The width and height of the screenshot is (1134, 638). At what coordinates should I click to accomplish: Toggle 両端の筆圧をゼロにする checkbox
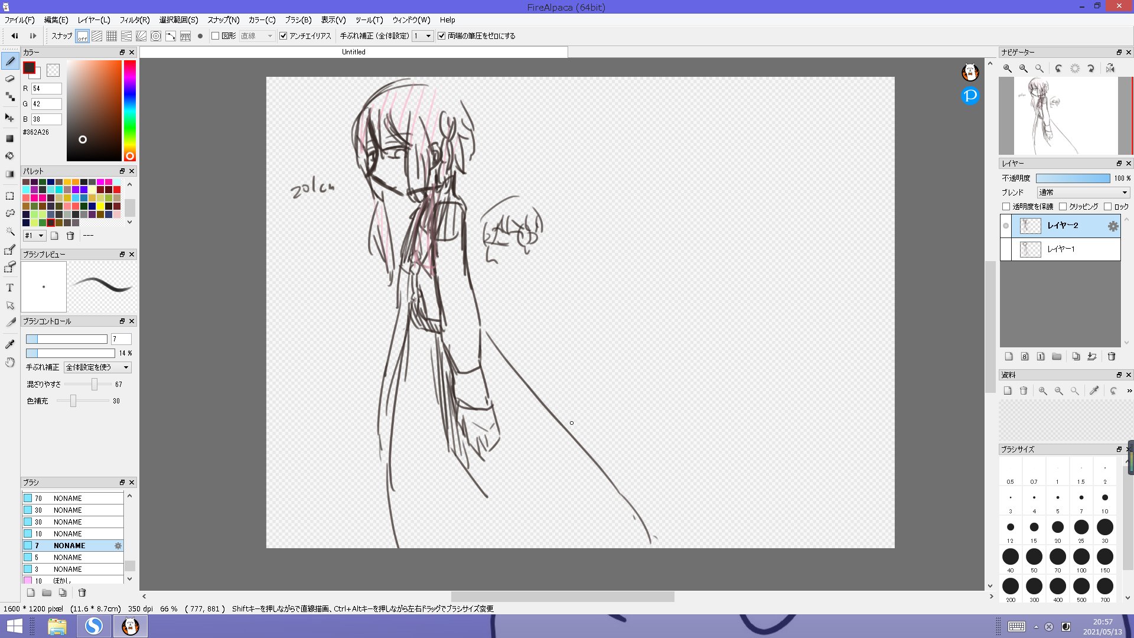[441, 36]
